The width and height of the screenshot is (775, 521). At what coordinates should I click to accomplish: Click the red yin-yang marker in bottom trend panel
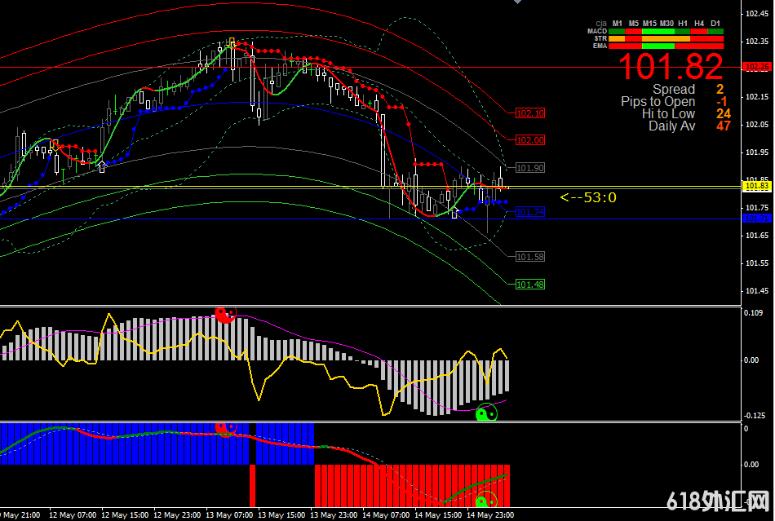224,427
